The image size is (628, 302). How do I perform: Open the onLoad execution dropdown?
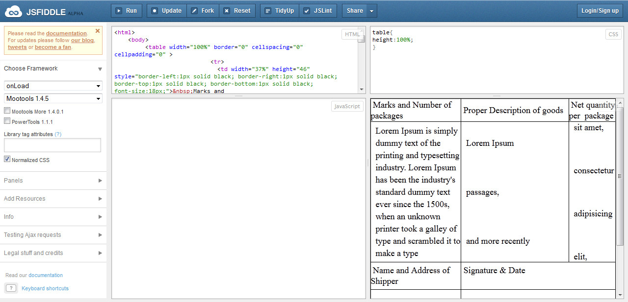(52, 86)
